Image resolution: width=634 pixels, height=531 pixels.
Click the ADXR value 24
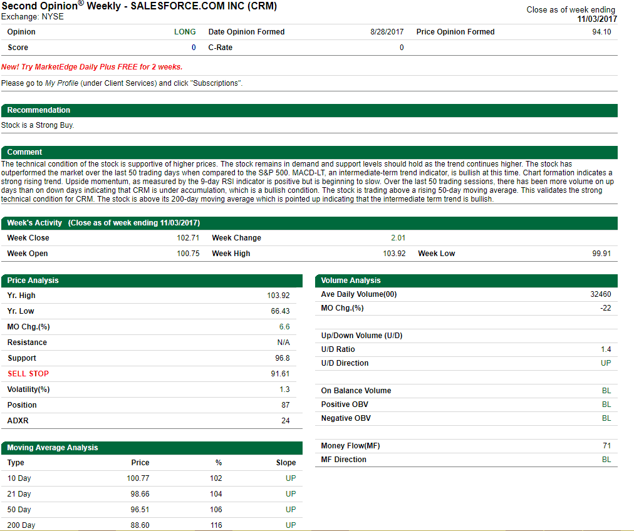pos(286,421)
